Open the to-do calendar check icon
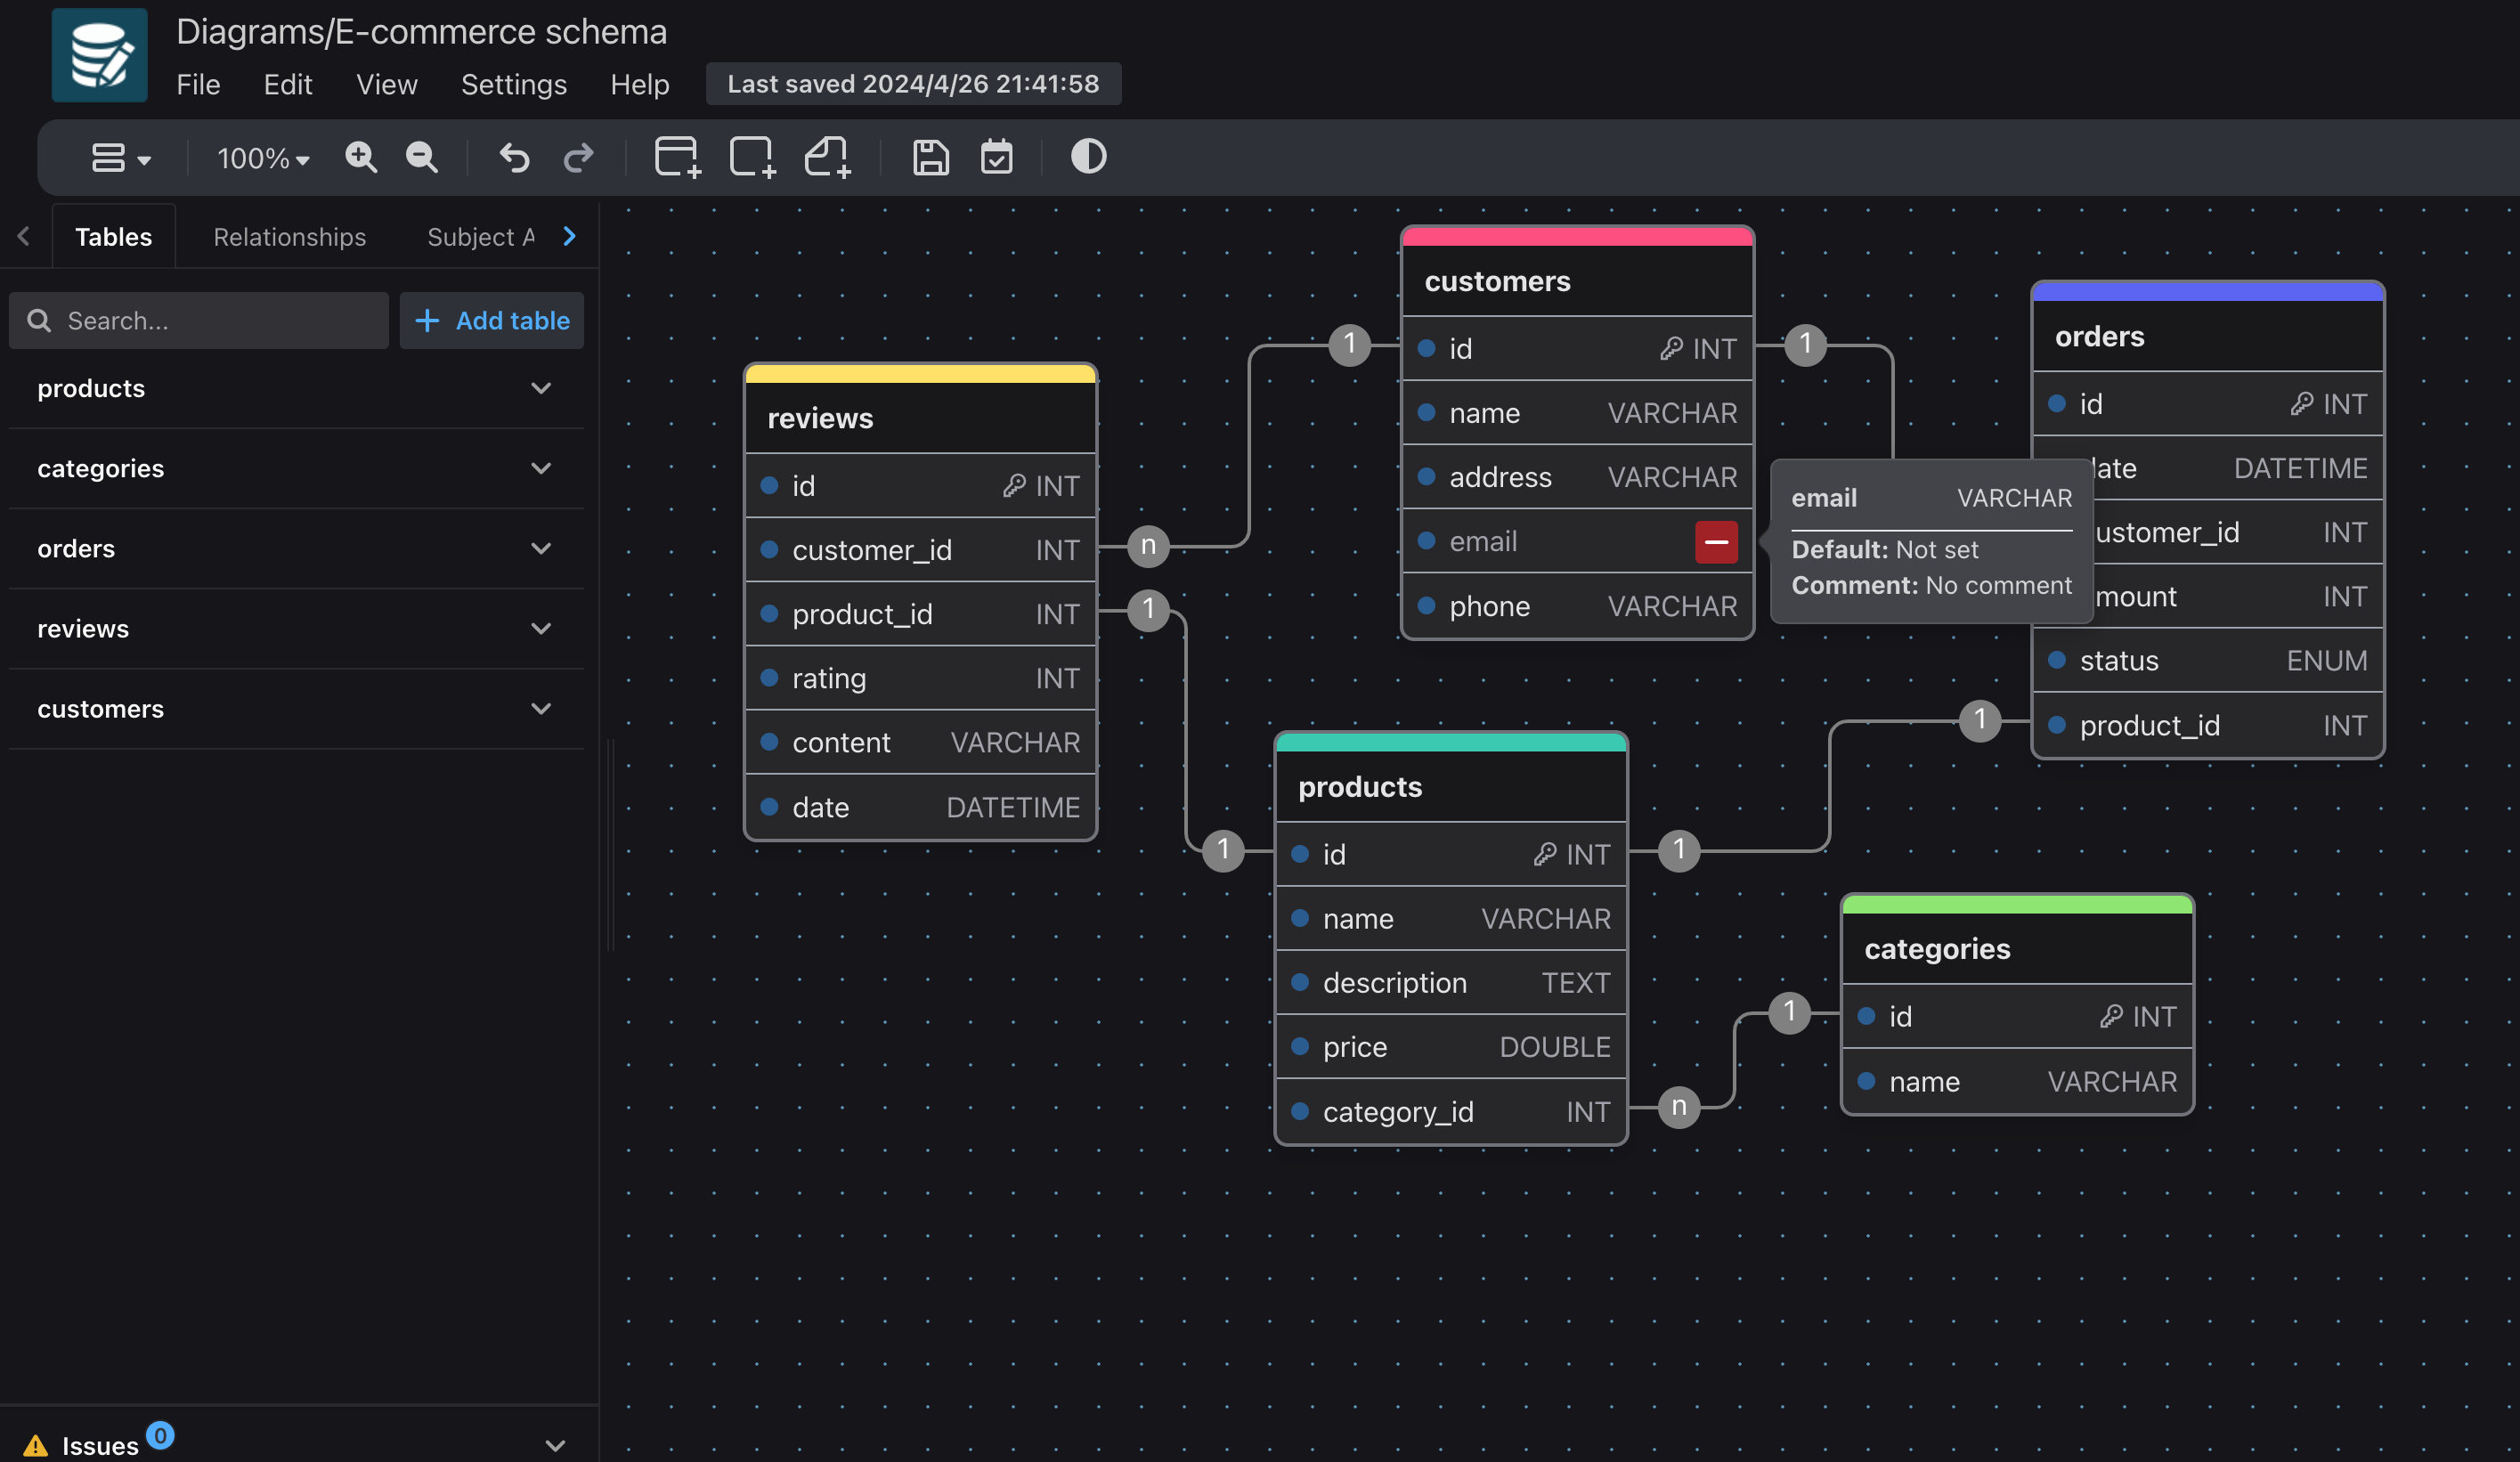 996,157
